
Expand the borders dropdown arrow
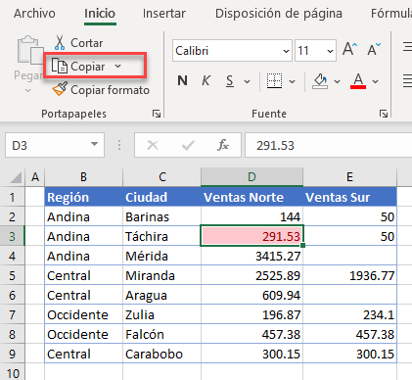click(293, 81)
